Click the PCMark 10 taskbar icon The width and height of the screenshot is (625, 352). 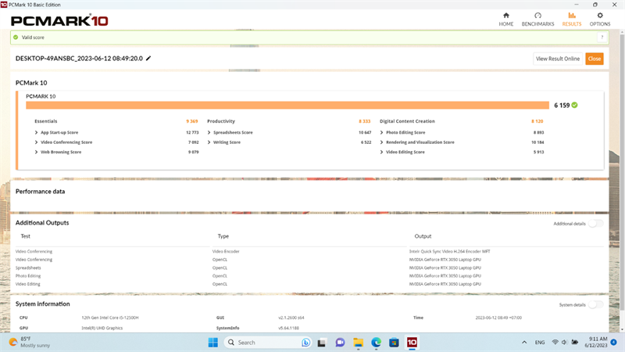[x=412, y=343]
